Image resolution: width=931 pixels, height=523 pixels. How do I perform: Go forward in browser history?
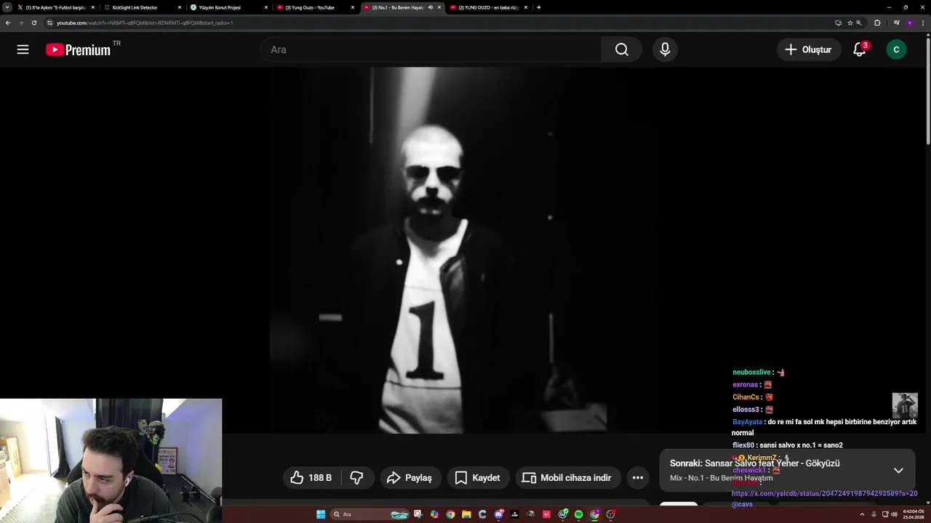[20, 23]
